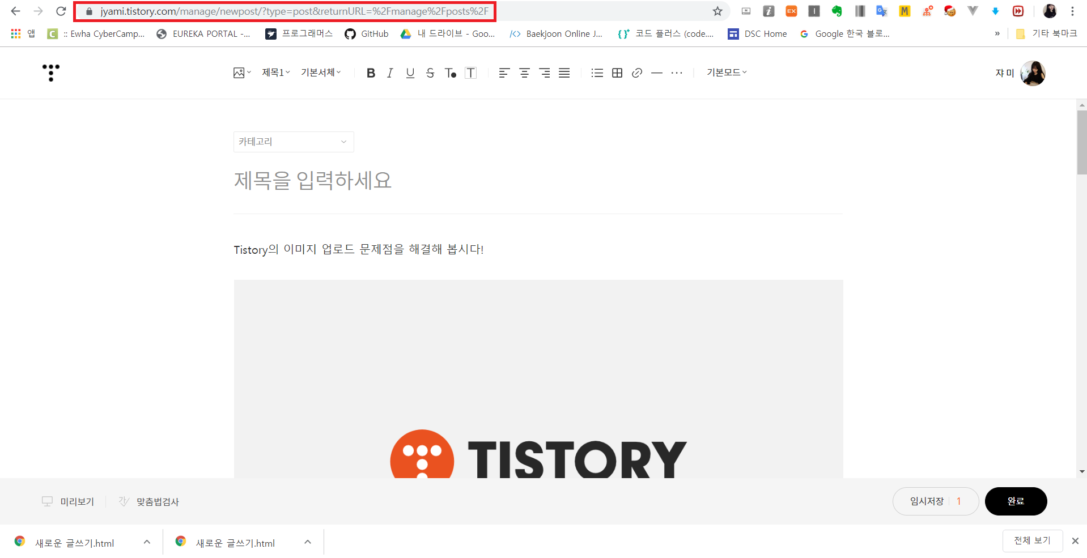Click the TISTORY image in the post
The width and height of the screenshot is (1087, 558).
538,379
